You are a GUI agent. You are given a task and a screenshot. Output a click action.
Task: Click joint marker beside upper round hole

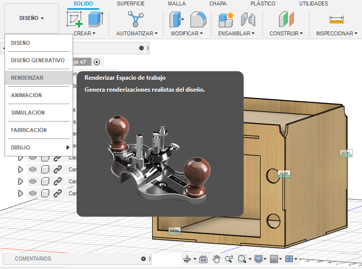click(284, 174)
